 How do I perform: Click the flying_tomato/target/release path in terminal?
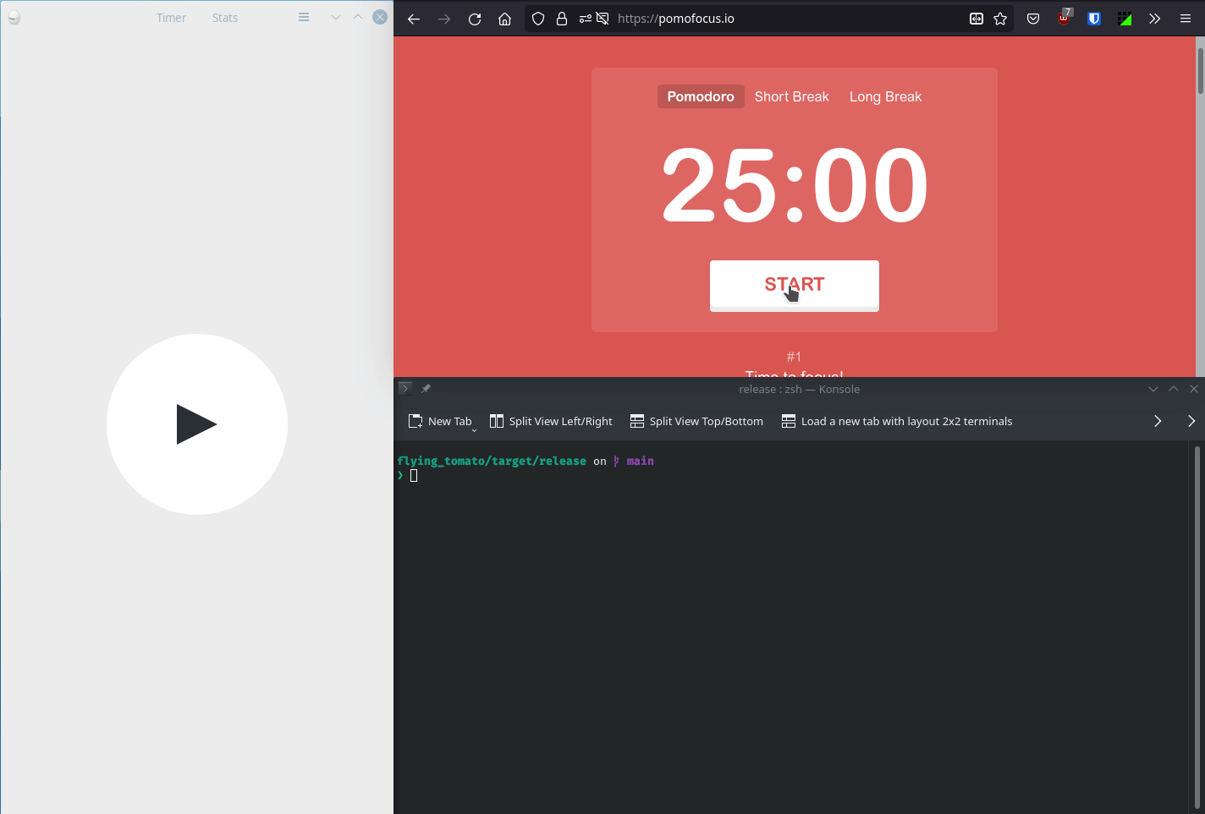492,461
